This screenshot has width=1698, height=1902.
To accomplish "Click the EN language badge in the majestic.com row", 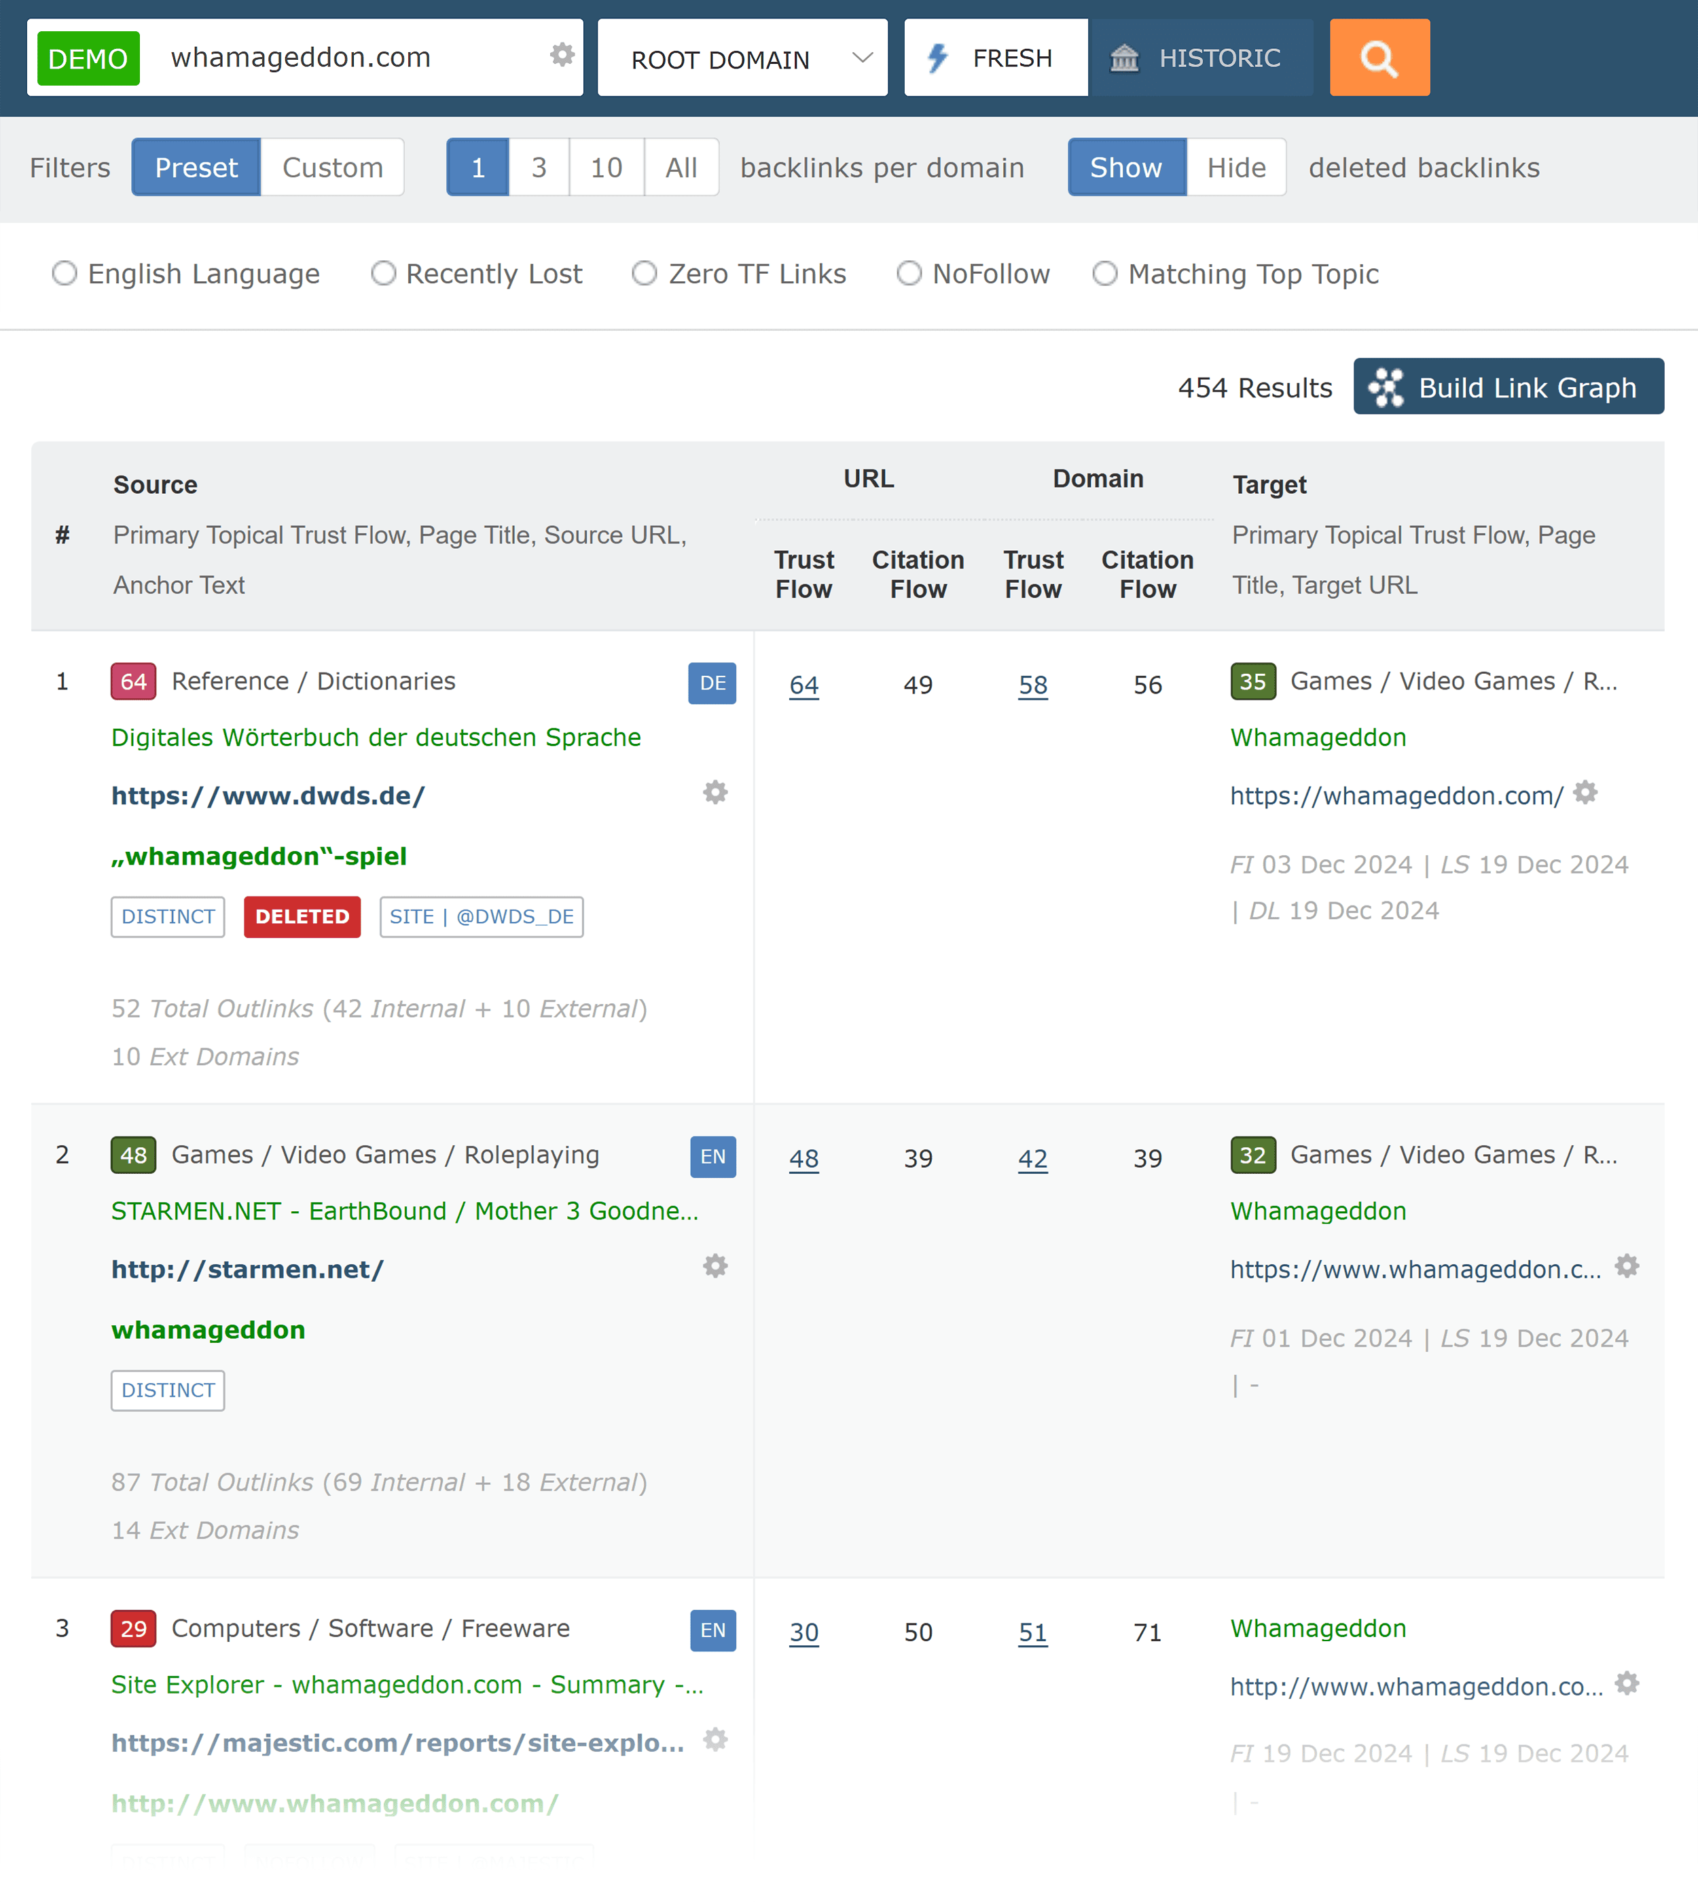I will coord(712,1630).
